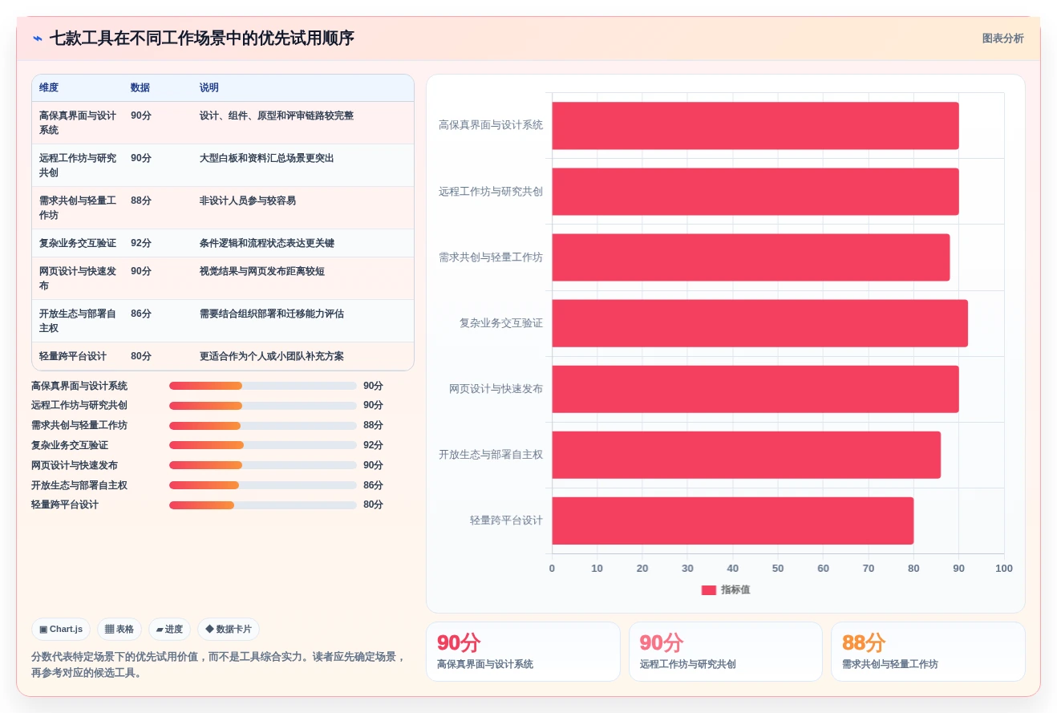Click the chart bar for 网页设计与快速发布
The height and width of the screenshot is (713, 1057).
[x=755, y=389]
